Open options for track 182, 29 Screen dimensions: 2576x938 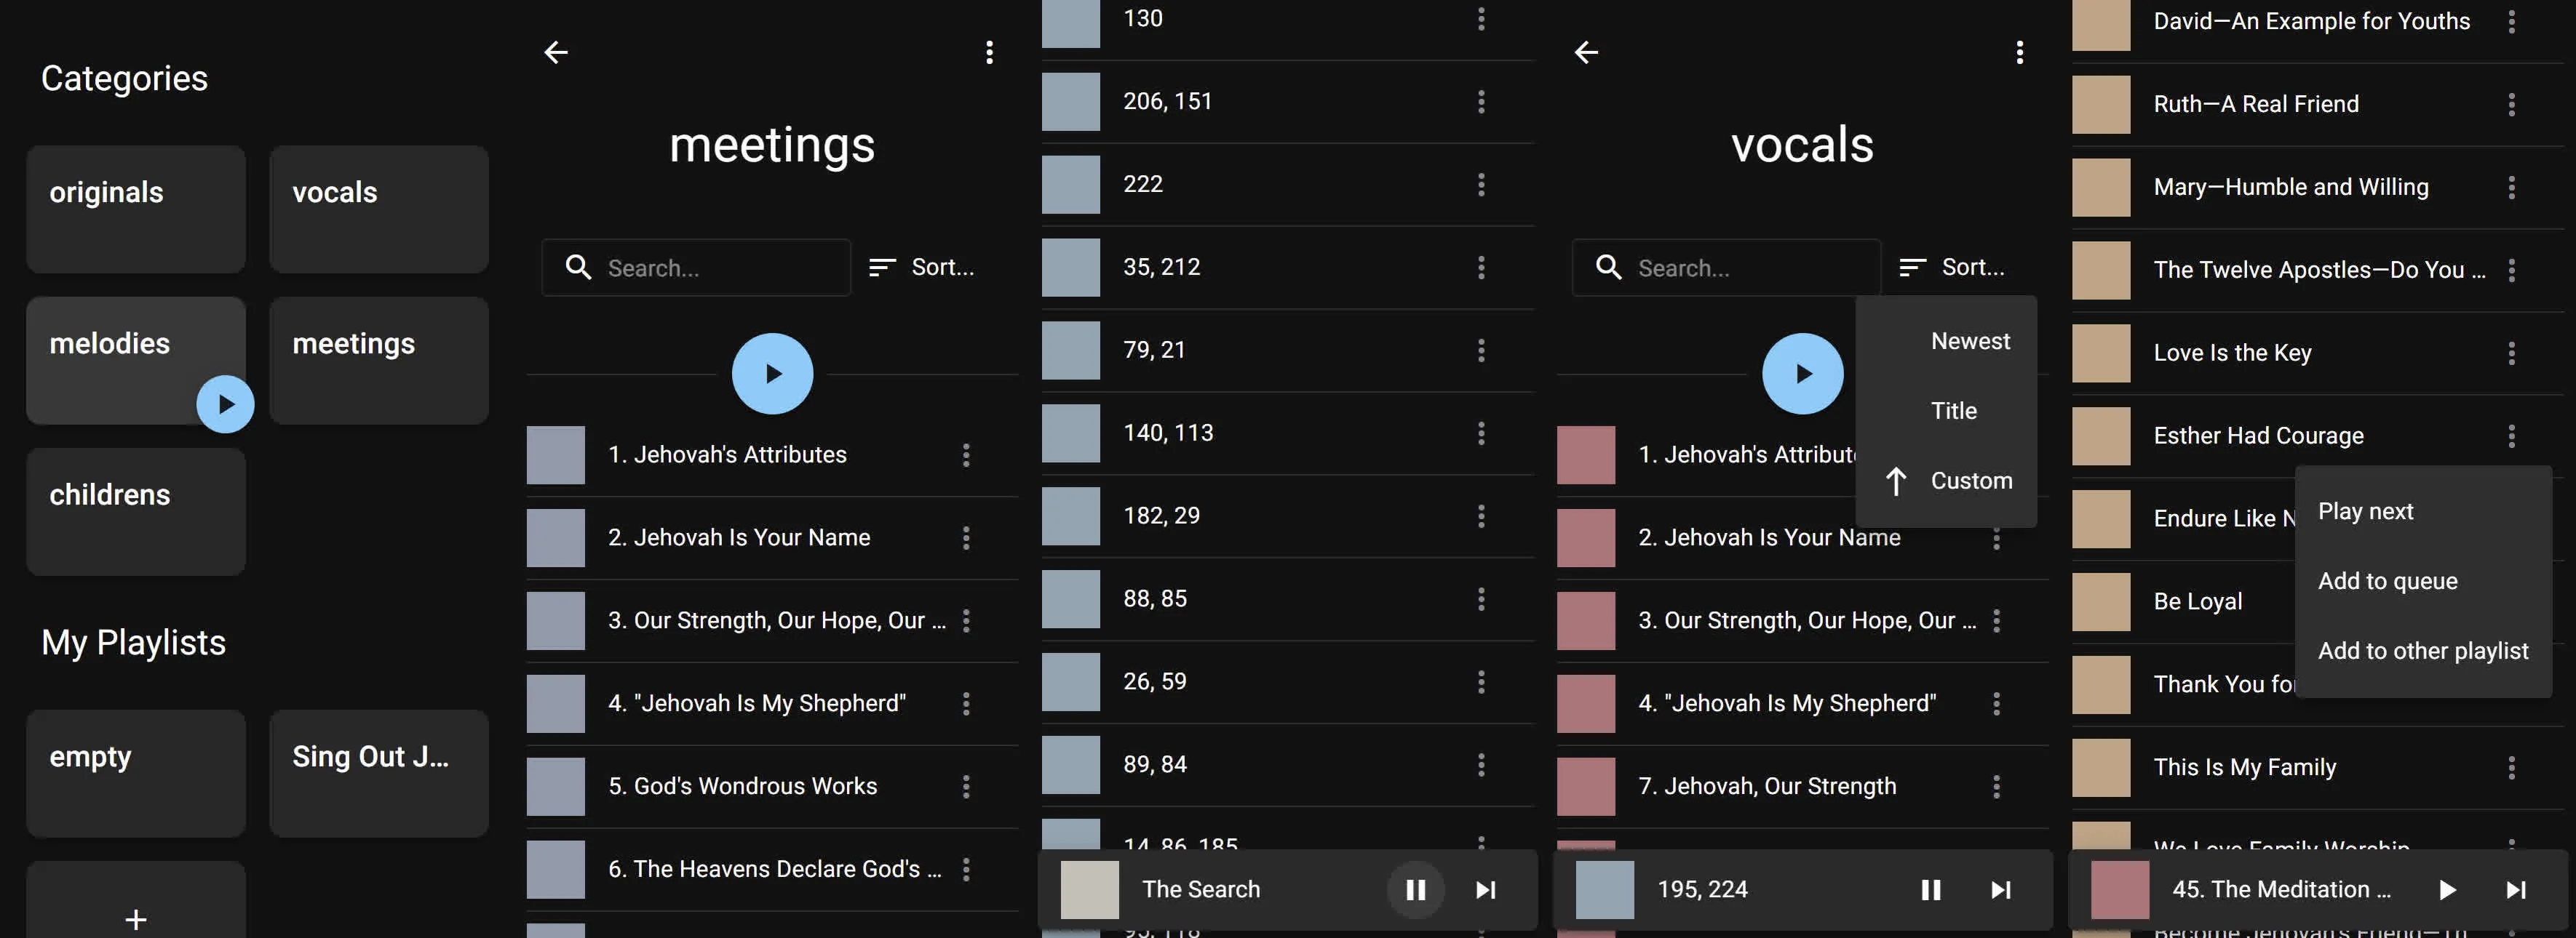1481,516
